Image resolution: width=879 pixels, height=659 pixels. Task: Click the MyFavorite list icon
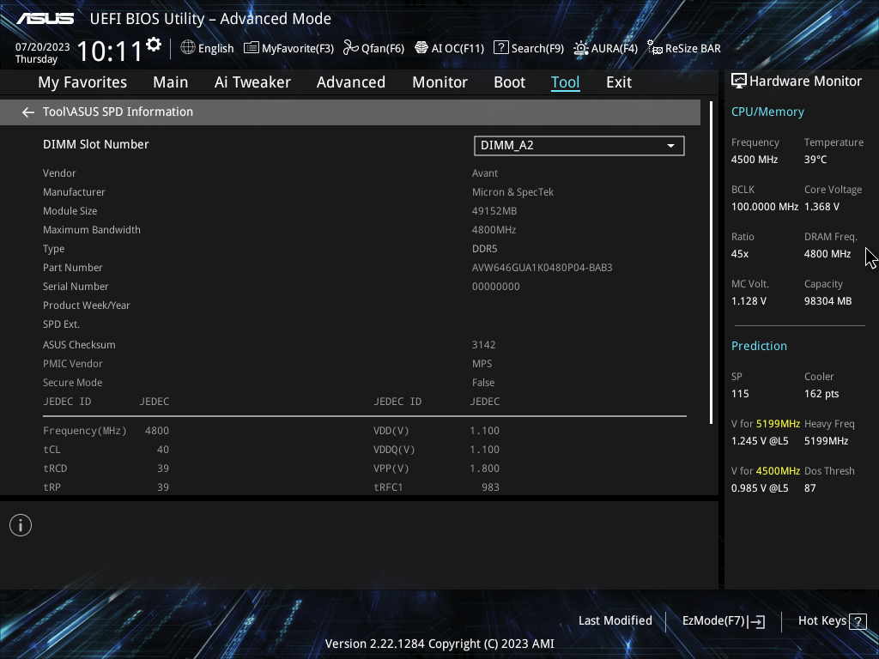252,48
